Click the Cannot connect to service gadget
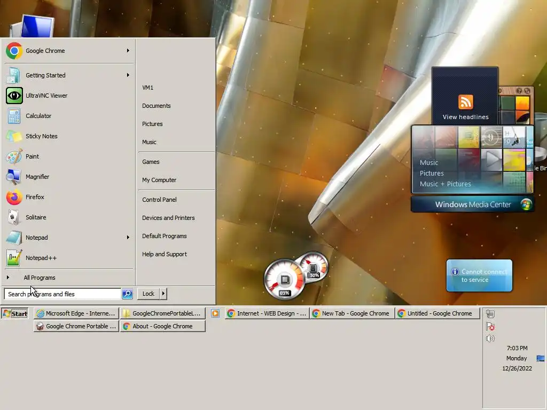547x410 pixels. pos(479,275)
